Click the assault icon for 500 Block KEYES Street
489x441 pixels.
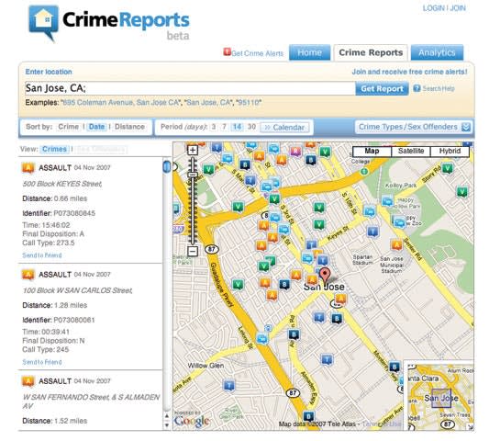28,168
